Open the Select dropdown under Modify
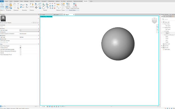175x109 pixels. click(x=2, y=10)
